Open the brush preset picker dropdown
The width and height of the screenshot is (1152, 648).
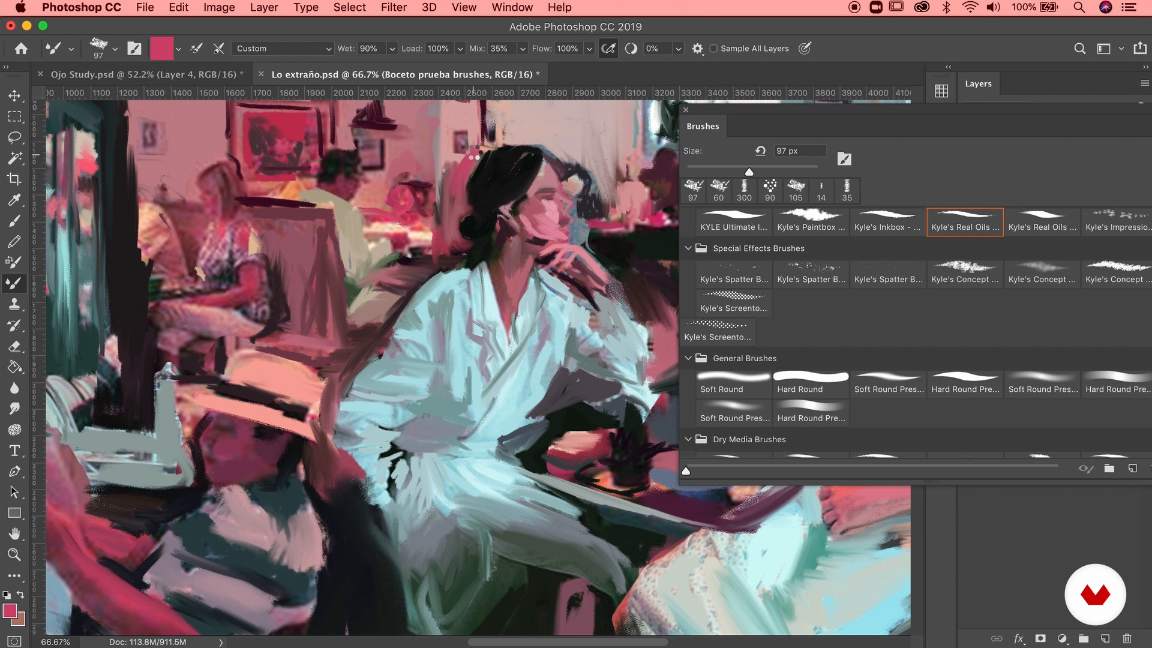[115, 49]
